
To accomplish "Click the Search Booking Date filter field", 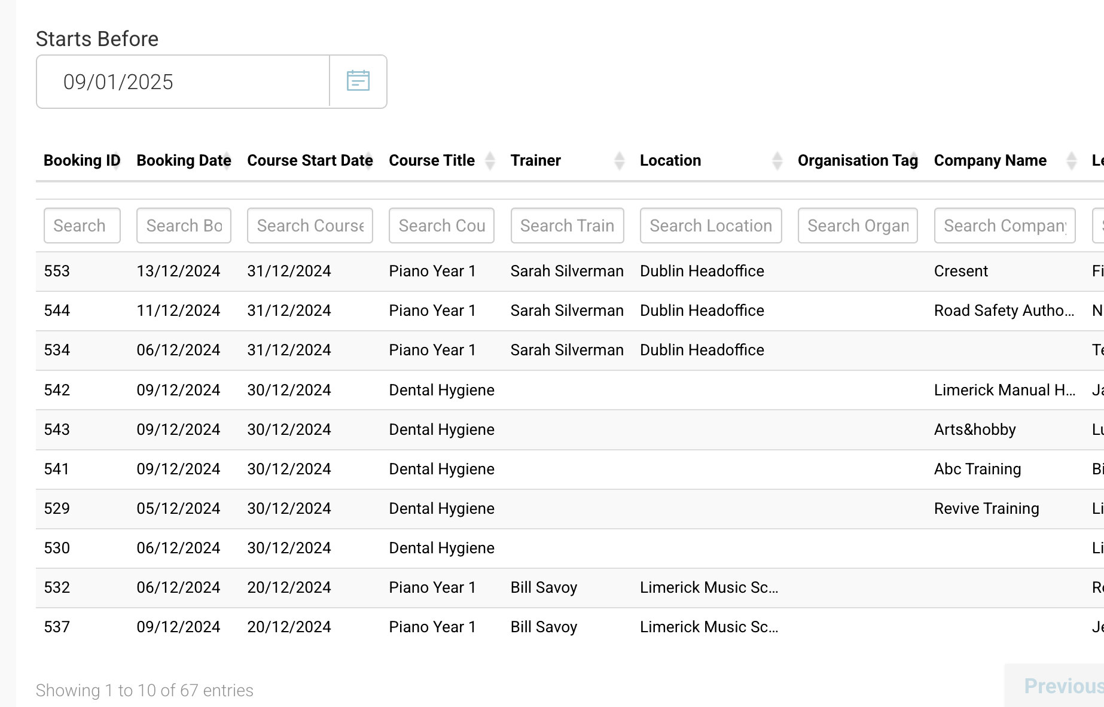I will click(184, 225).
